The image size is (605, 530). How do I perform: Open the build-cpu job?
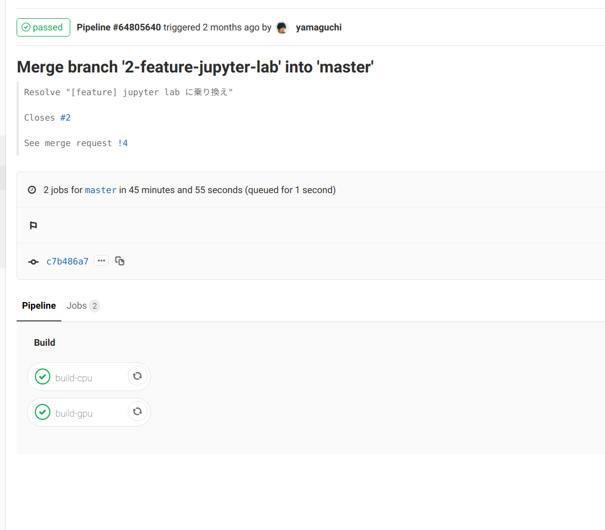74,377
